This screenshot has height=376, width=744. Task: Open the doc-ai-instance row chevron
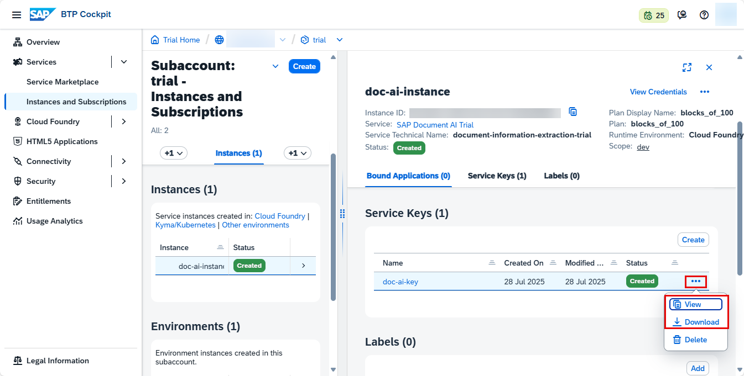pos(303,266)
